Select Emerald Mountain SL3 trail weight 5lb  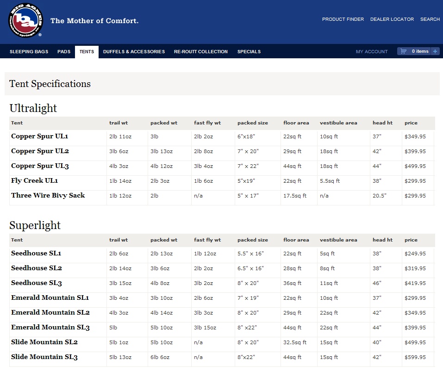click(x=113, y=328)
